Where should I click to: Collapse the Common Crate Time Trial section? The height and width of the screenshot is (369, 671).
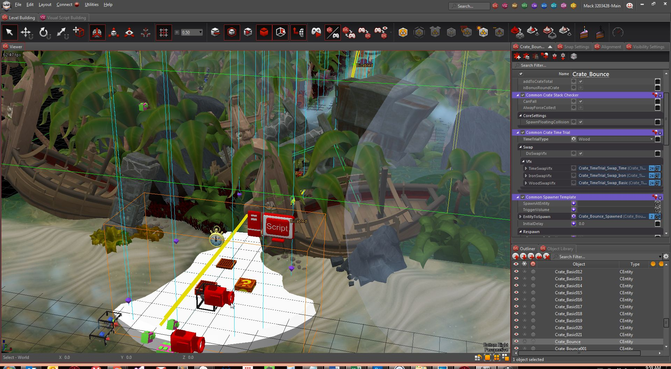click(518, 132)
